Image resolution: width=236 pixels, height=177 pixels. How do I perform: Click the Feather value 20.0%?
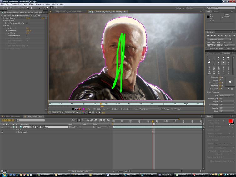tap(28, 31)
